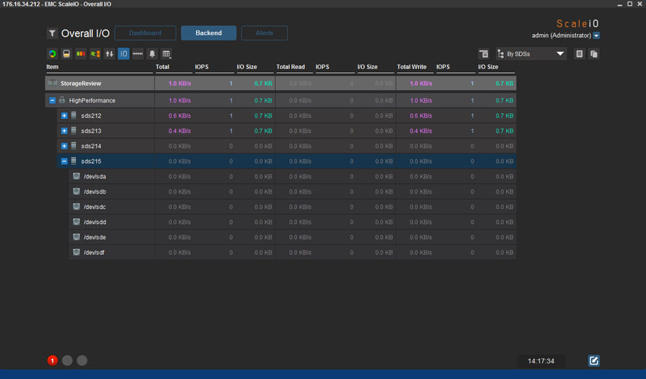Viewport: 646px width, 379px height.
Task: Click the collapse-panel icon left of By SDSs
Action: 483,54
